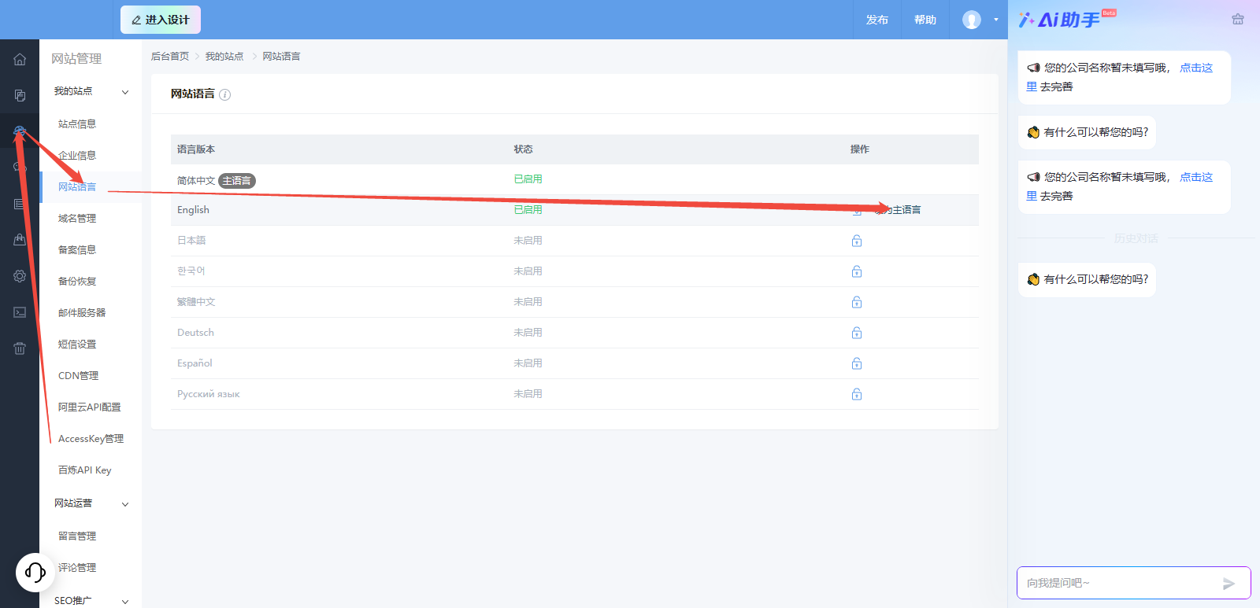1260x608 pixels.
Task: Click the 日本語 language row name
Action: pos(191,241)
